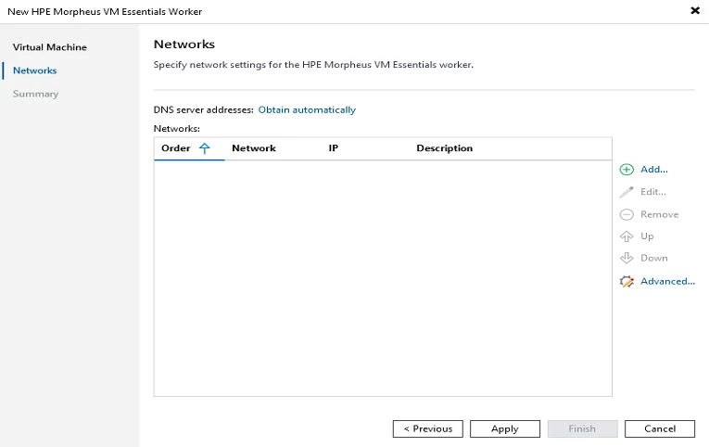The height and width of the screenshot is (447, 709).
Task: Click the pencil Edit icon
Action: [627, 192]
